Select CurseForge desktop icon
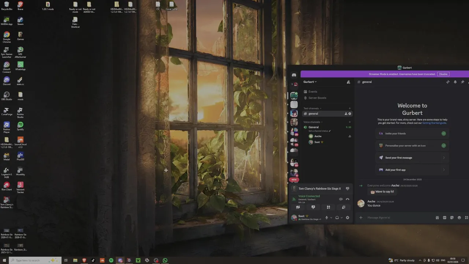This screenshot has height=264, width=469. 7,111
